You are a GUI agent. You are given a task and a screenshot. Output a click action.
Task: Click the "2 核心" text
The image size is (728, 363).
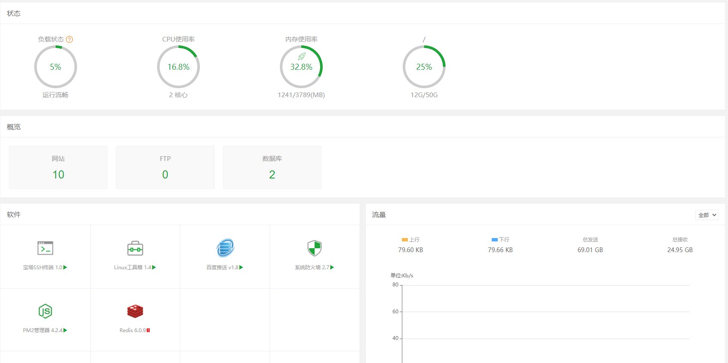point(178,95)
